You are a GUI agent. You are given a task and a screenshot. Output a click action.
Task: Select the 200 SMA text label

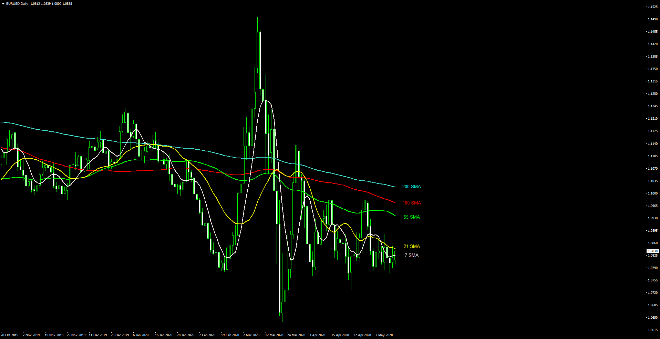point(411,187)
